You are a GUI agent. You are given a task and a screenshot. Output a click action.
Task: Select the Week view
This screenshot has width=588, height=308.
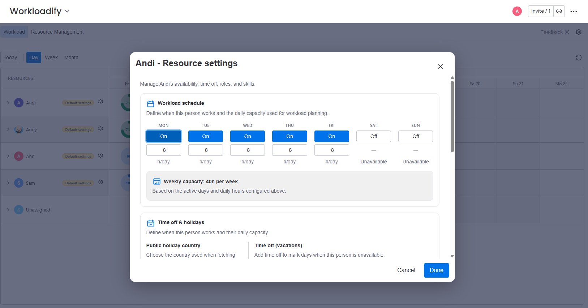[x=51, y=57]
